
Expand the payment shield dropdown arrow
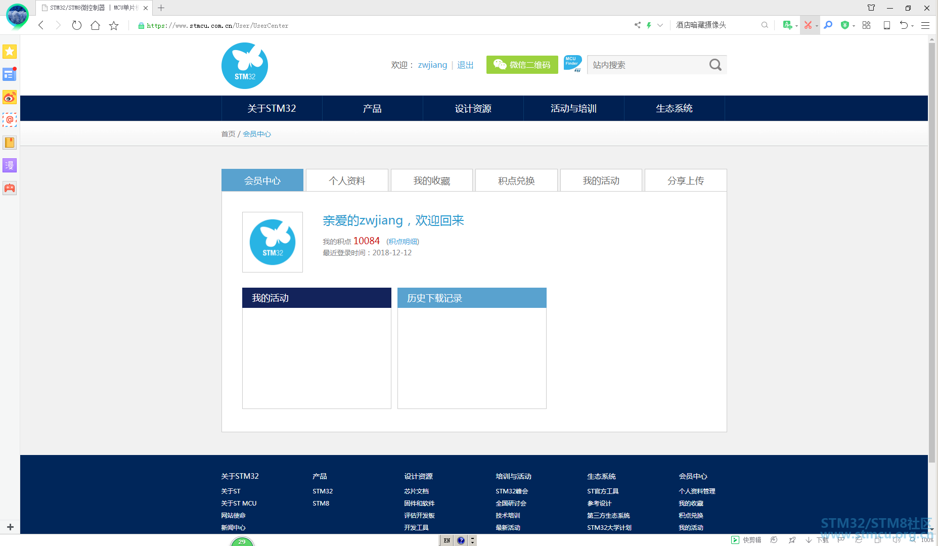854,26
